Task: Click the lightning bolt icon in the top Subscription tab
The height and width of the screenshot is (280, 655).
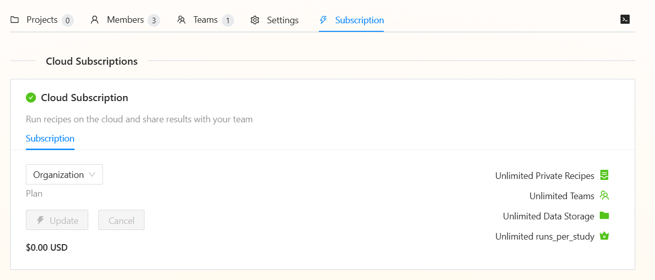Action: coord(323,20)
